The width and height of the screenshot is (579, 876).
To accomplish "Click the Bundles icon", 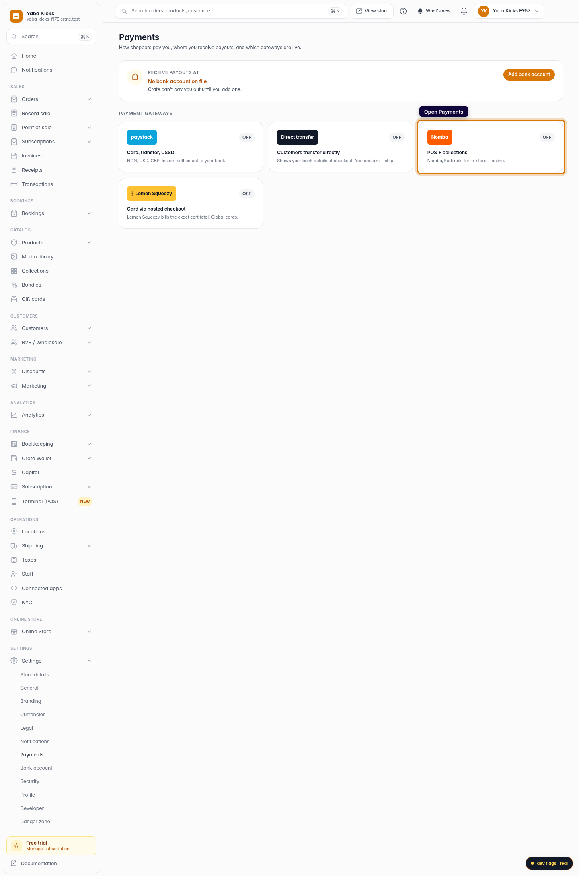I will point(14,285).
